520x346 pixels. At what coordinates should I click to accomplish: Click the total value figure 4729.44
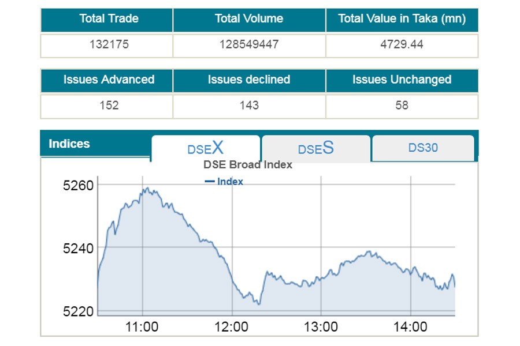pos(402,44)
